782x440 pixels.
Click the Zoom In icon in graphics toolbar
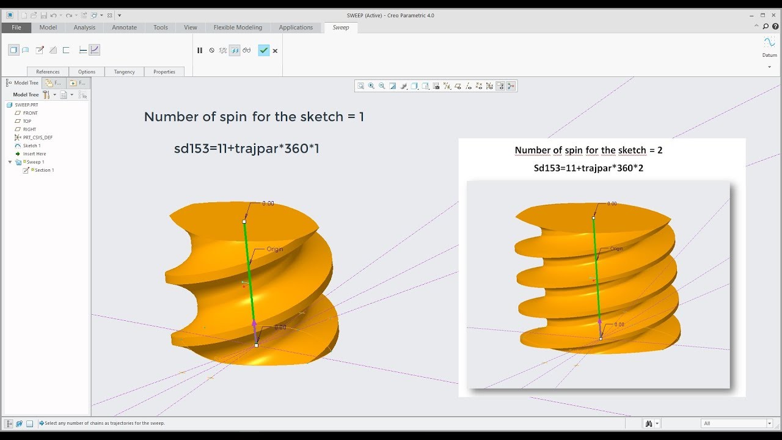click(x=371, y=86)
